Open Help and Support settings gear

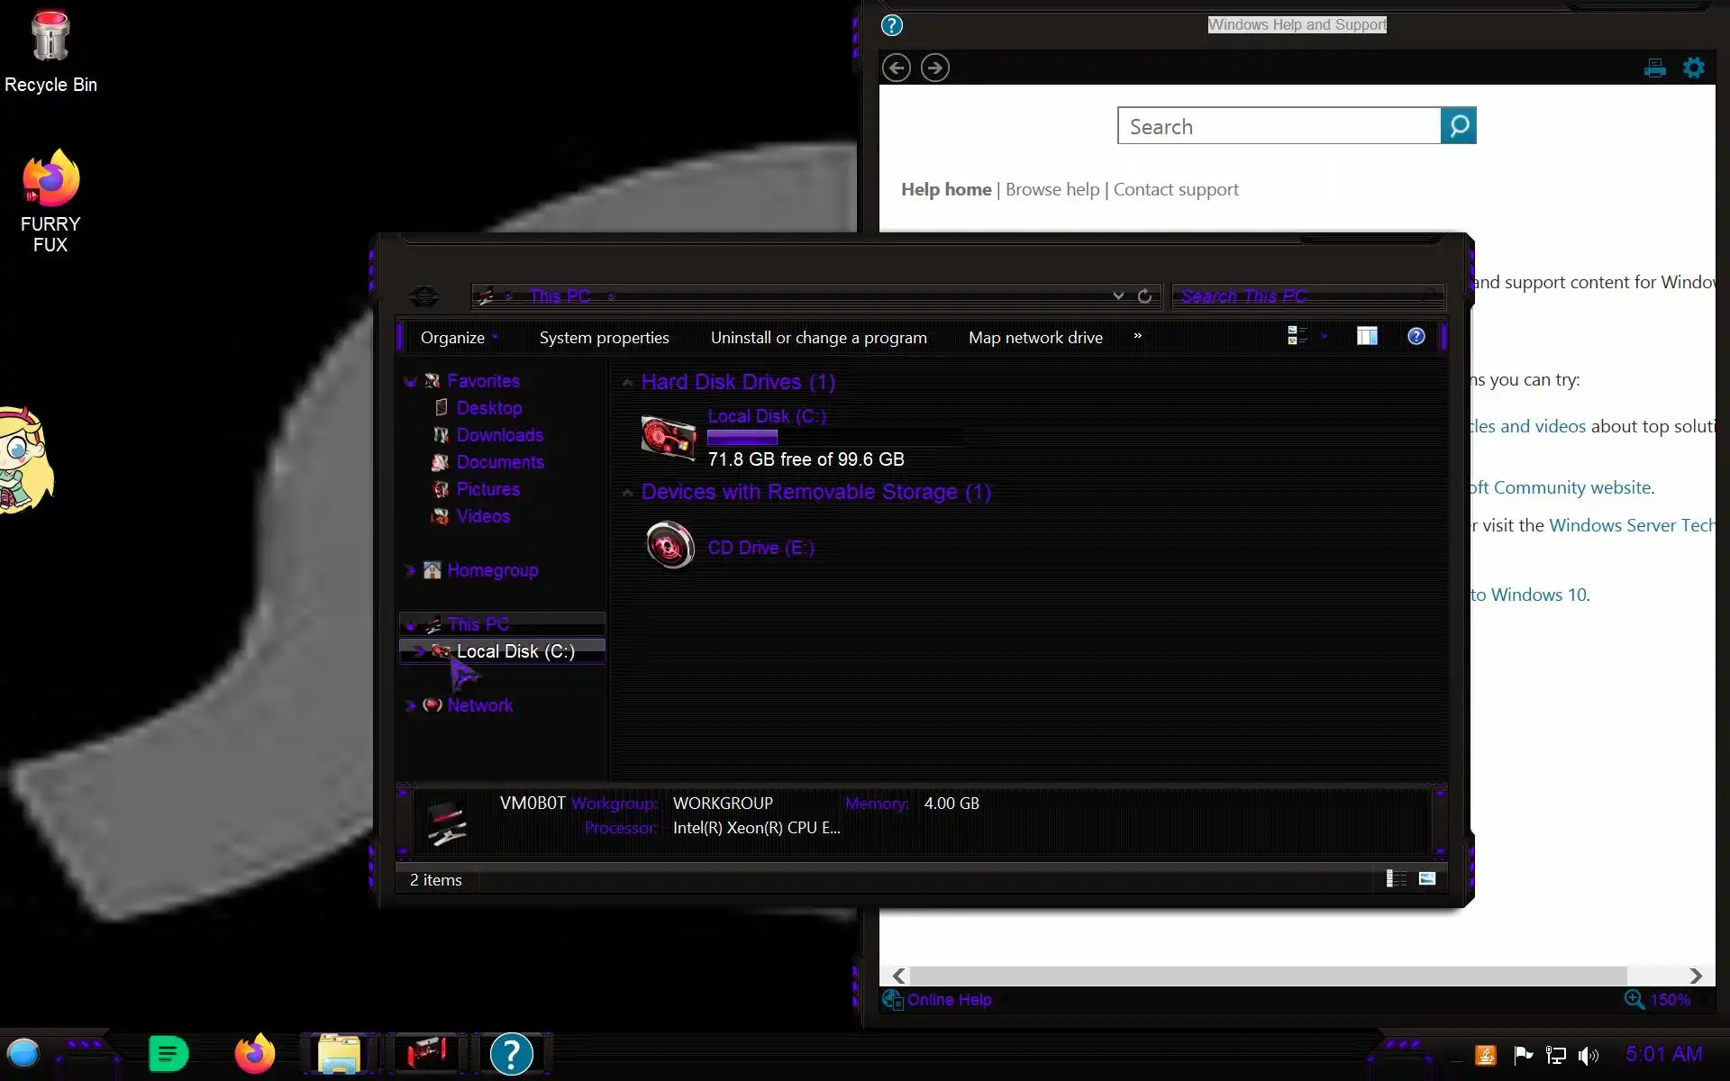tap(1694, 68)
